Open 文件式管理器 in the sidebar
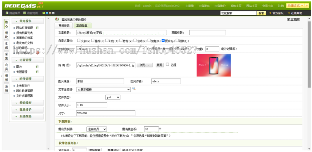The width and height of the screenshot is (312, 152). click(24, 96)
